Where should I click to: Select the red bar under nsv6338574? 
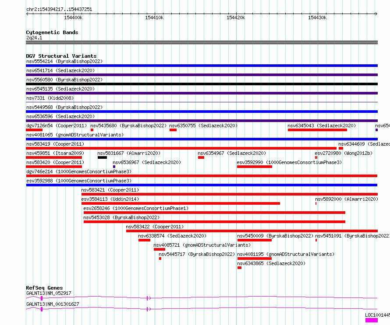(x=144, y=240)
